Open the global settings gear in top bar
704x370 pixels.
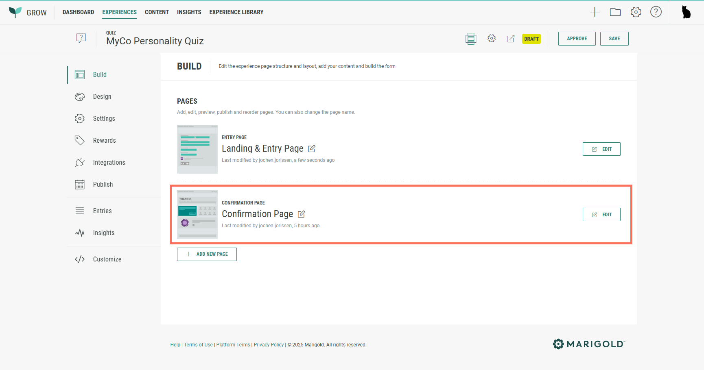coord(636,12)
